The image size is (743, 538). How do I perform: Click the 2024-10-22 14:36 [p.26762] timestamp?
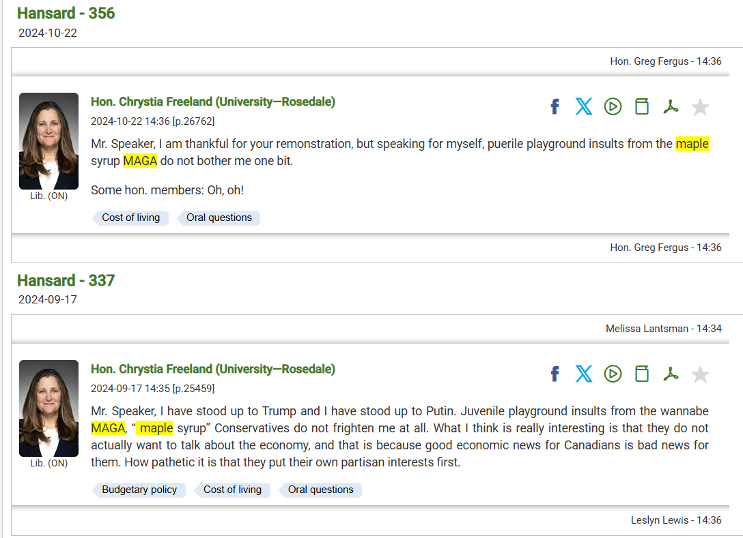152,121
